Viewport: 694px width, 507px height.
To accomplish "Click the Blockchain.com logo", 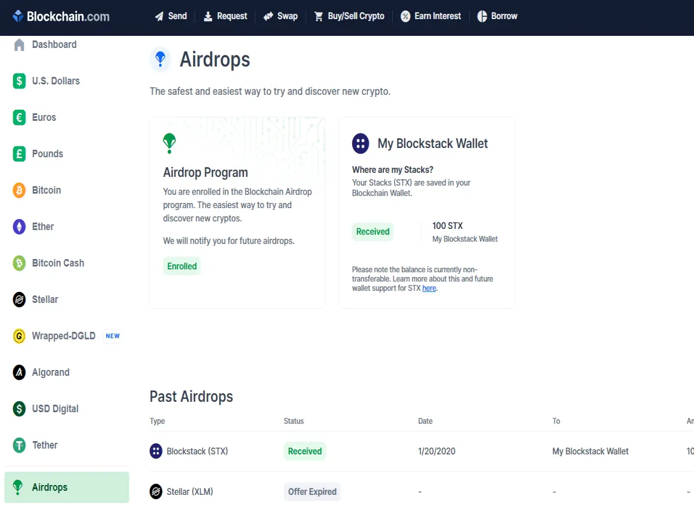I will (x=61, y=16).
